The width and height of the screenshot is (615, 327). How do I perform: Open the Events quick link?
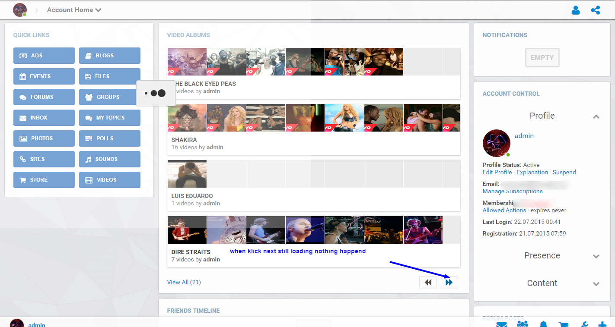click(x=44, y=76)
